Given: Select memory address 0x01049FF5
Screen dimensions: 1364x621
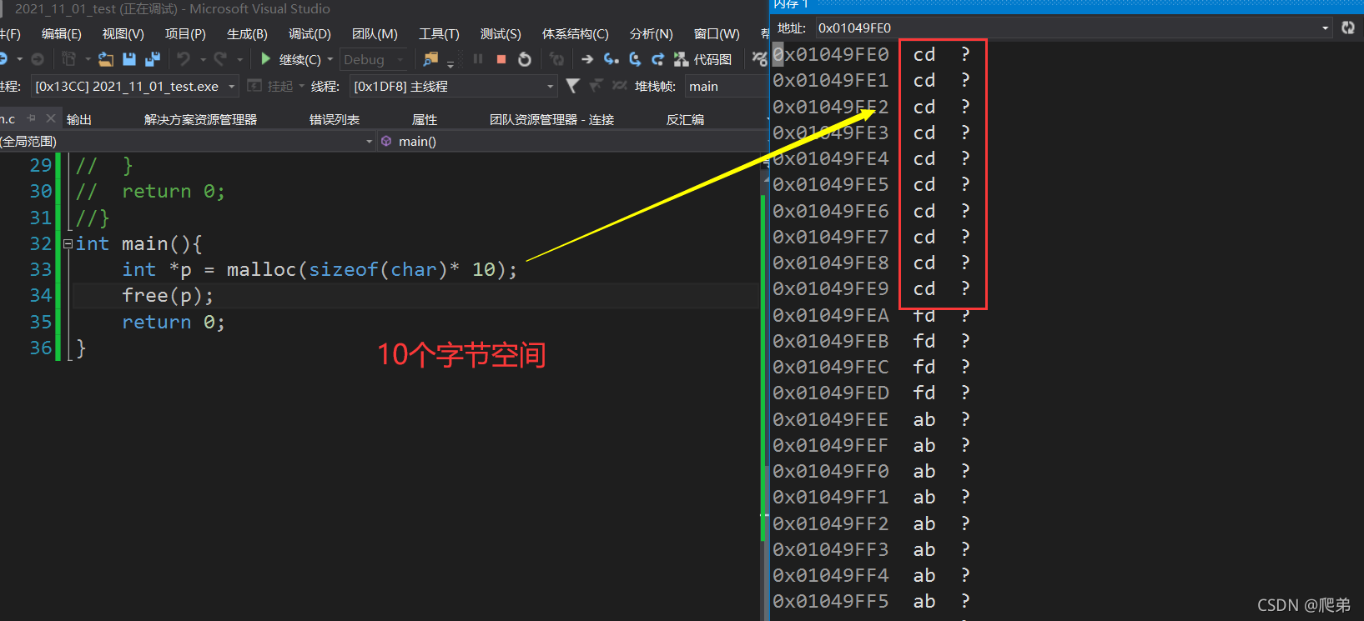Looking at the screenshot, I should pos(831,601).
